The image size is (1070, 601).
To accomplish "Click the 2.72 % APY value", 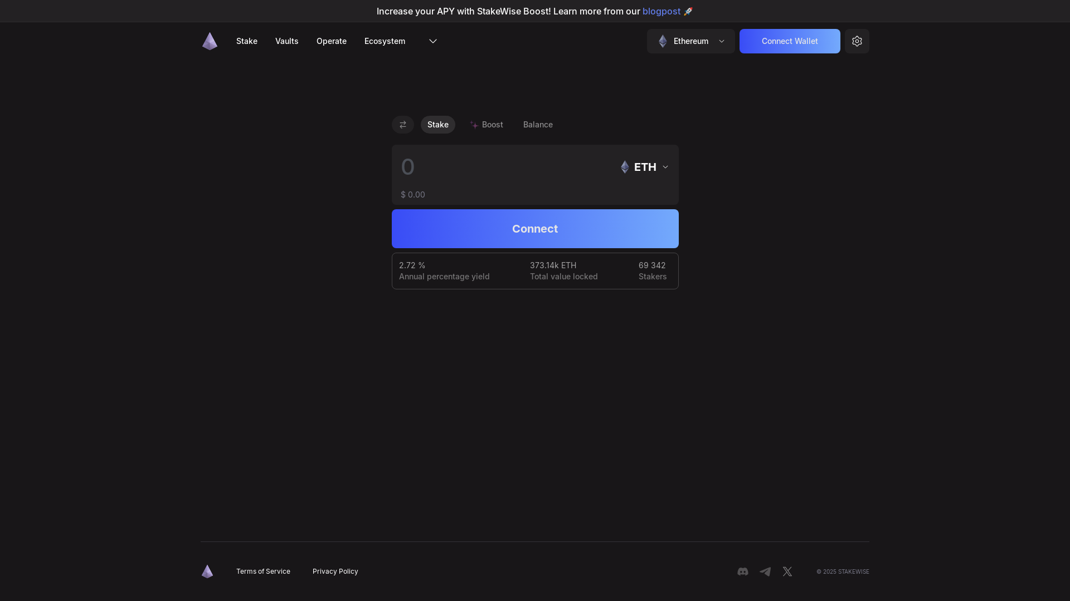I will tap(412, 265).
